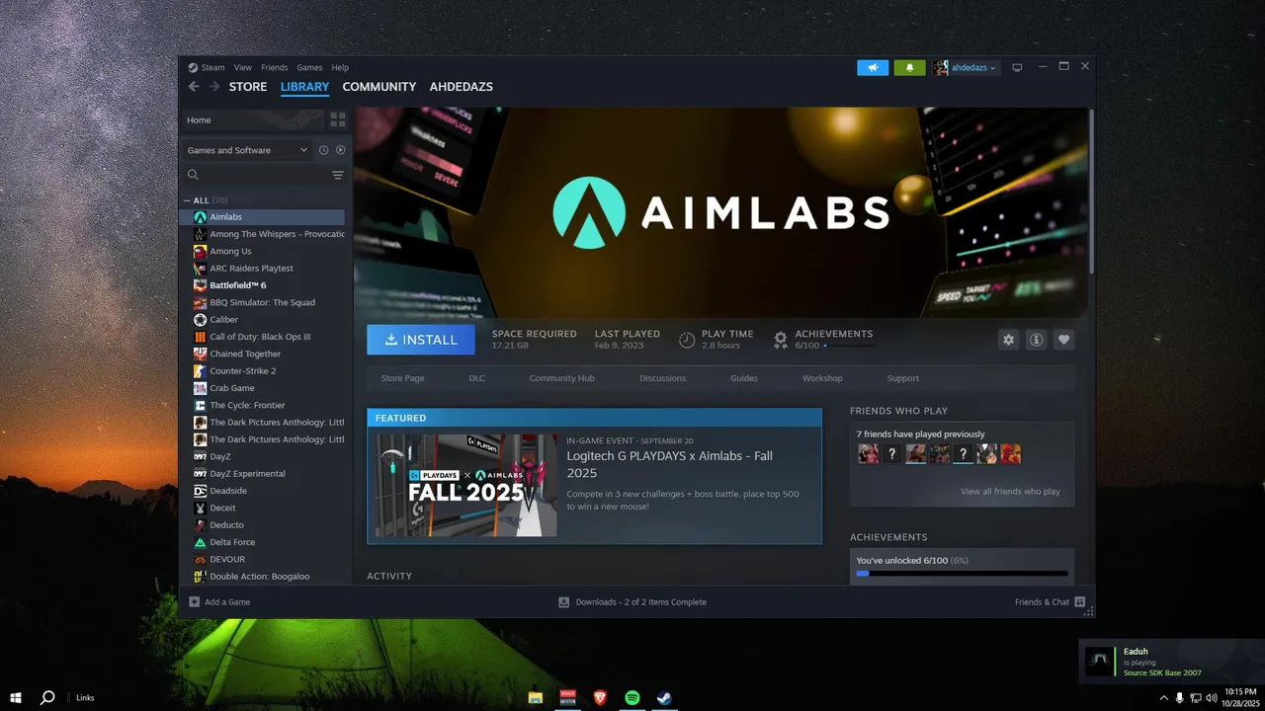Open the Support link
This screenshot has height=711, width=1265.
tap(902, 378)
